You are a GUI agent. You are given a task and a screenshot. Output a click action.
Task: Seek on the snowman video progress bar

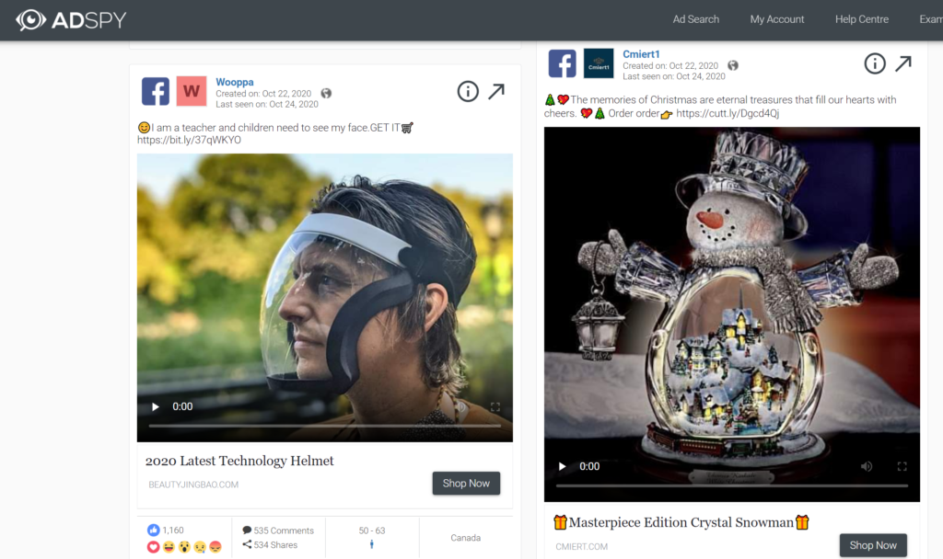732,485
